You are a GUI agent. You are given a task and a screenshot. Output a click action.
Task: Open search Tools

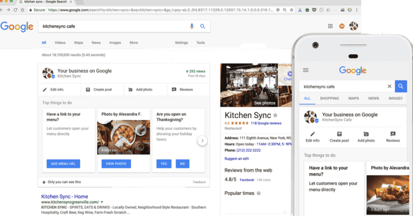200,43
